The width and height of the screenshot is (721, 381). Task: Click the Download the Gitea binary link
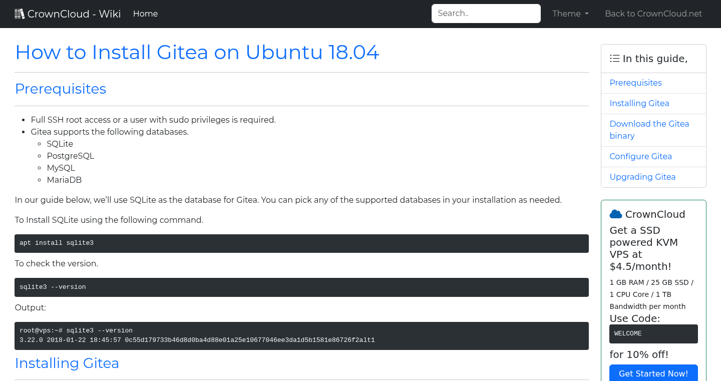(649, 130)
